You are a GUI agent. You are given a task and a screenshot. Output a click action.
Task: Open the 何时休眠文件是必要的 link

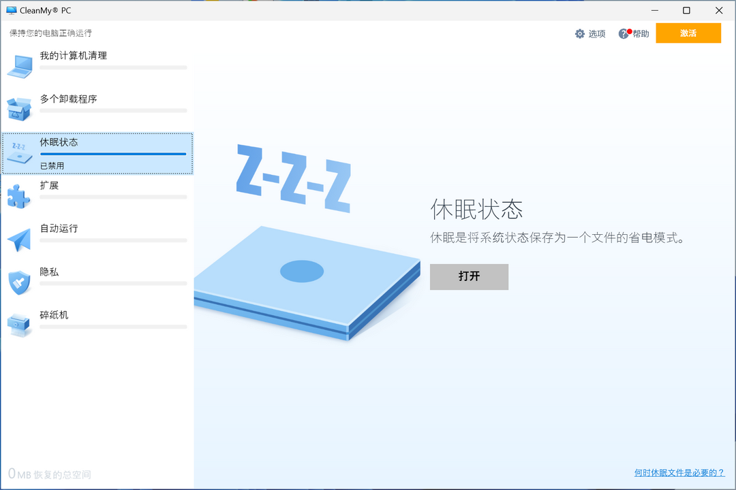[x=679, y=470]
